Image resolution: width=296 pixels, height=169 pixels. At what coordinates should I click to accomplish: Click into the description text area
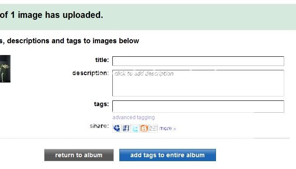coord(198,83)
